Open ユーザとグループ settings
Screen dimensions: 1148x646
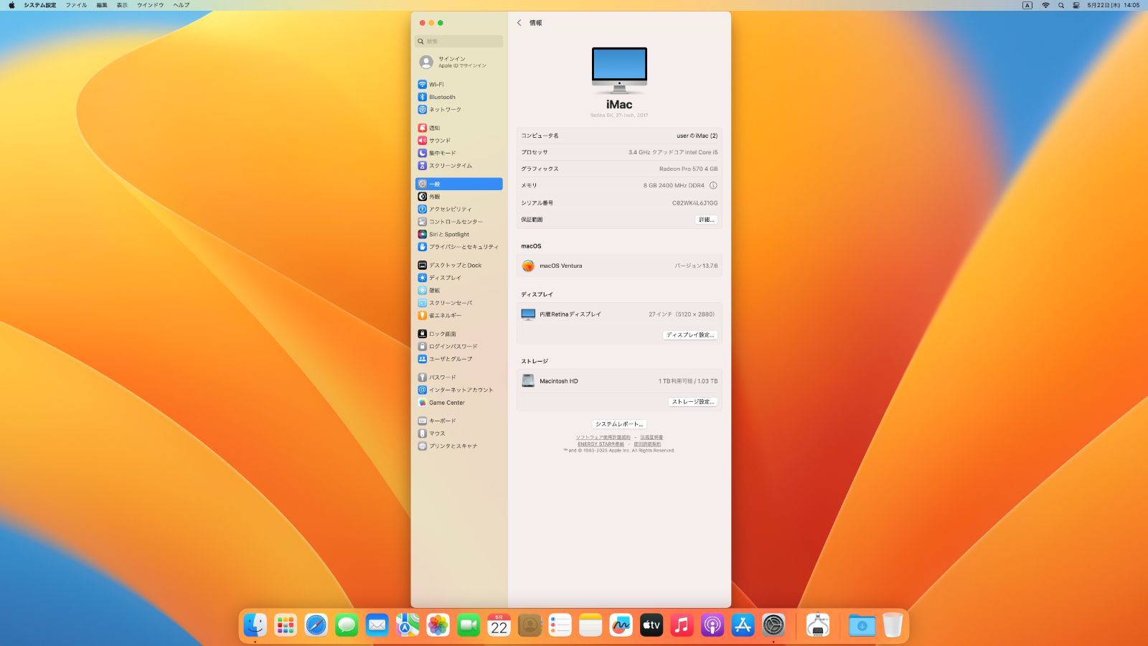click(459, 359)
